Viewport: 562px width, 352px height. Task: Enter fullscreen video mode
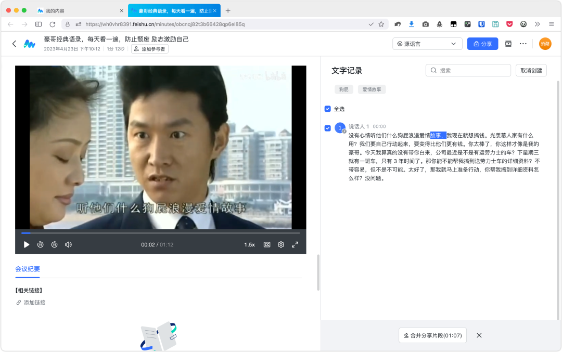(x=295, y=244)
